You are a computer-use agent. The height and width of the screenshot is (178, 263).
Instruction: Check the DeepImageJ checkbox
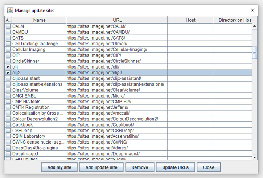point(8,153)
